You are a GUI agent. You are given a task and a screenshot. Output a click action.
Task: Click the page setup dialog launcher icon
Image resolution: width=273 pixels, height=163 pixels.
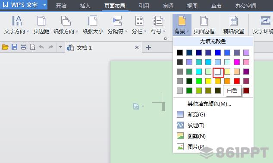(x=165, y=39)
